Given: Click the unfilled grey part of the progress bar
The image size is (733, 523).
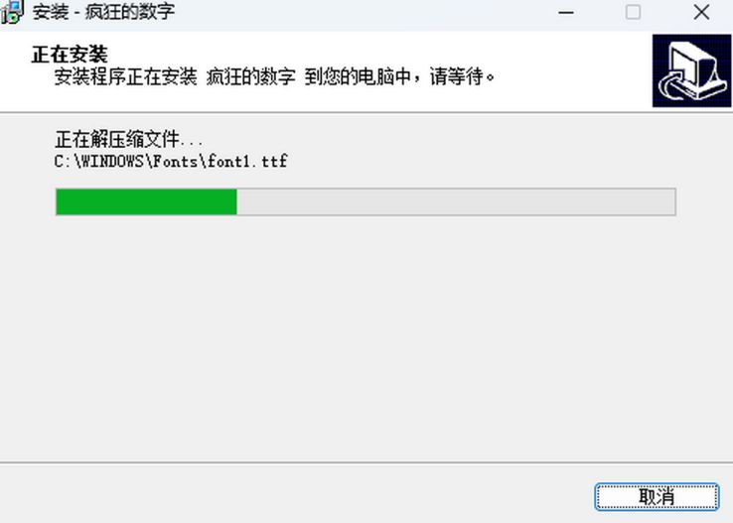Looking at the screenshot, I should 456,201.
